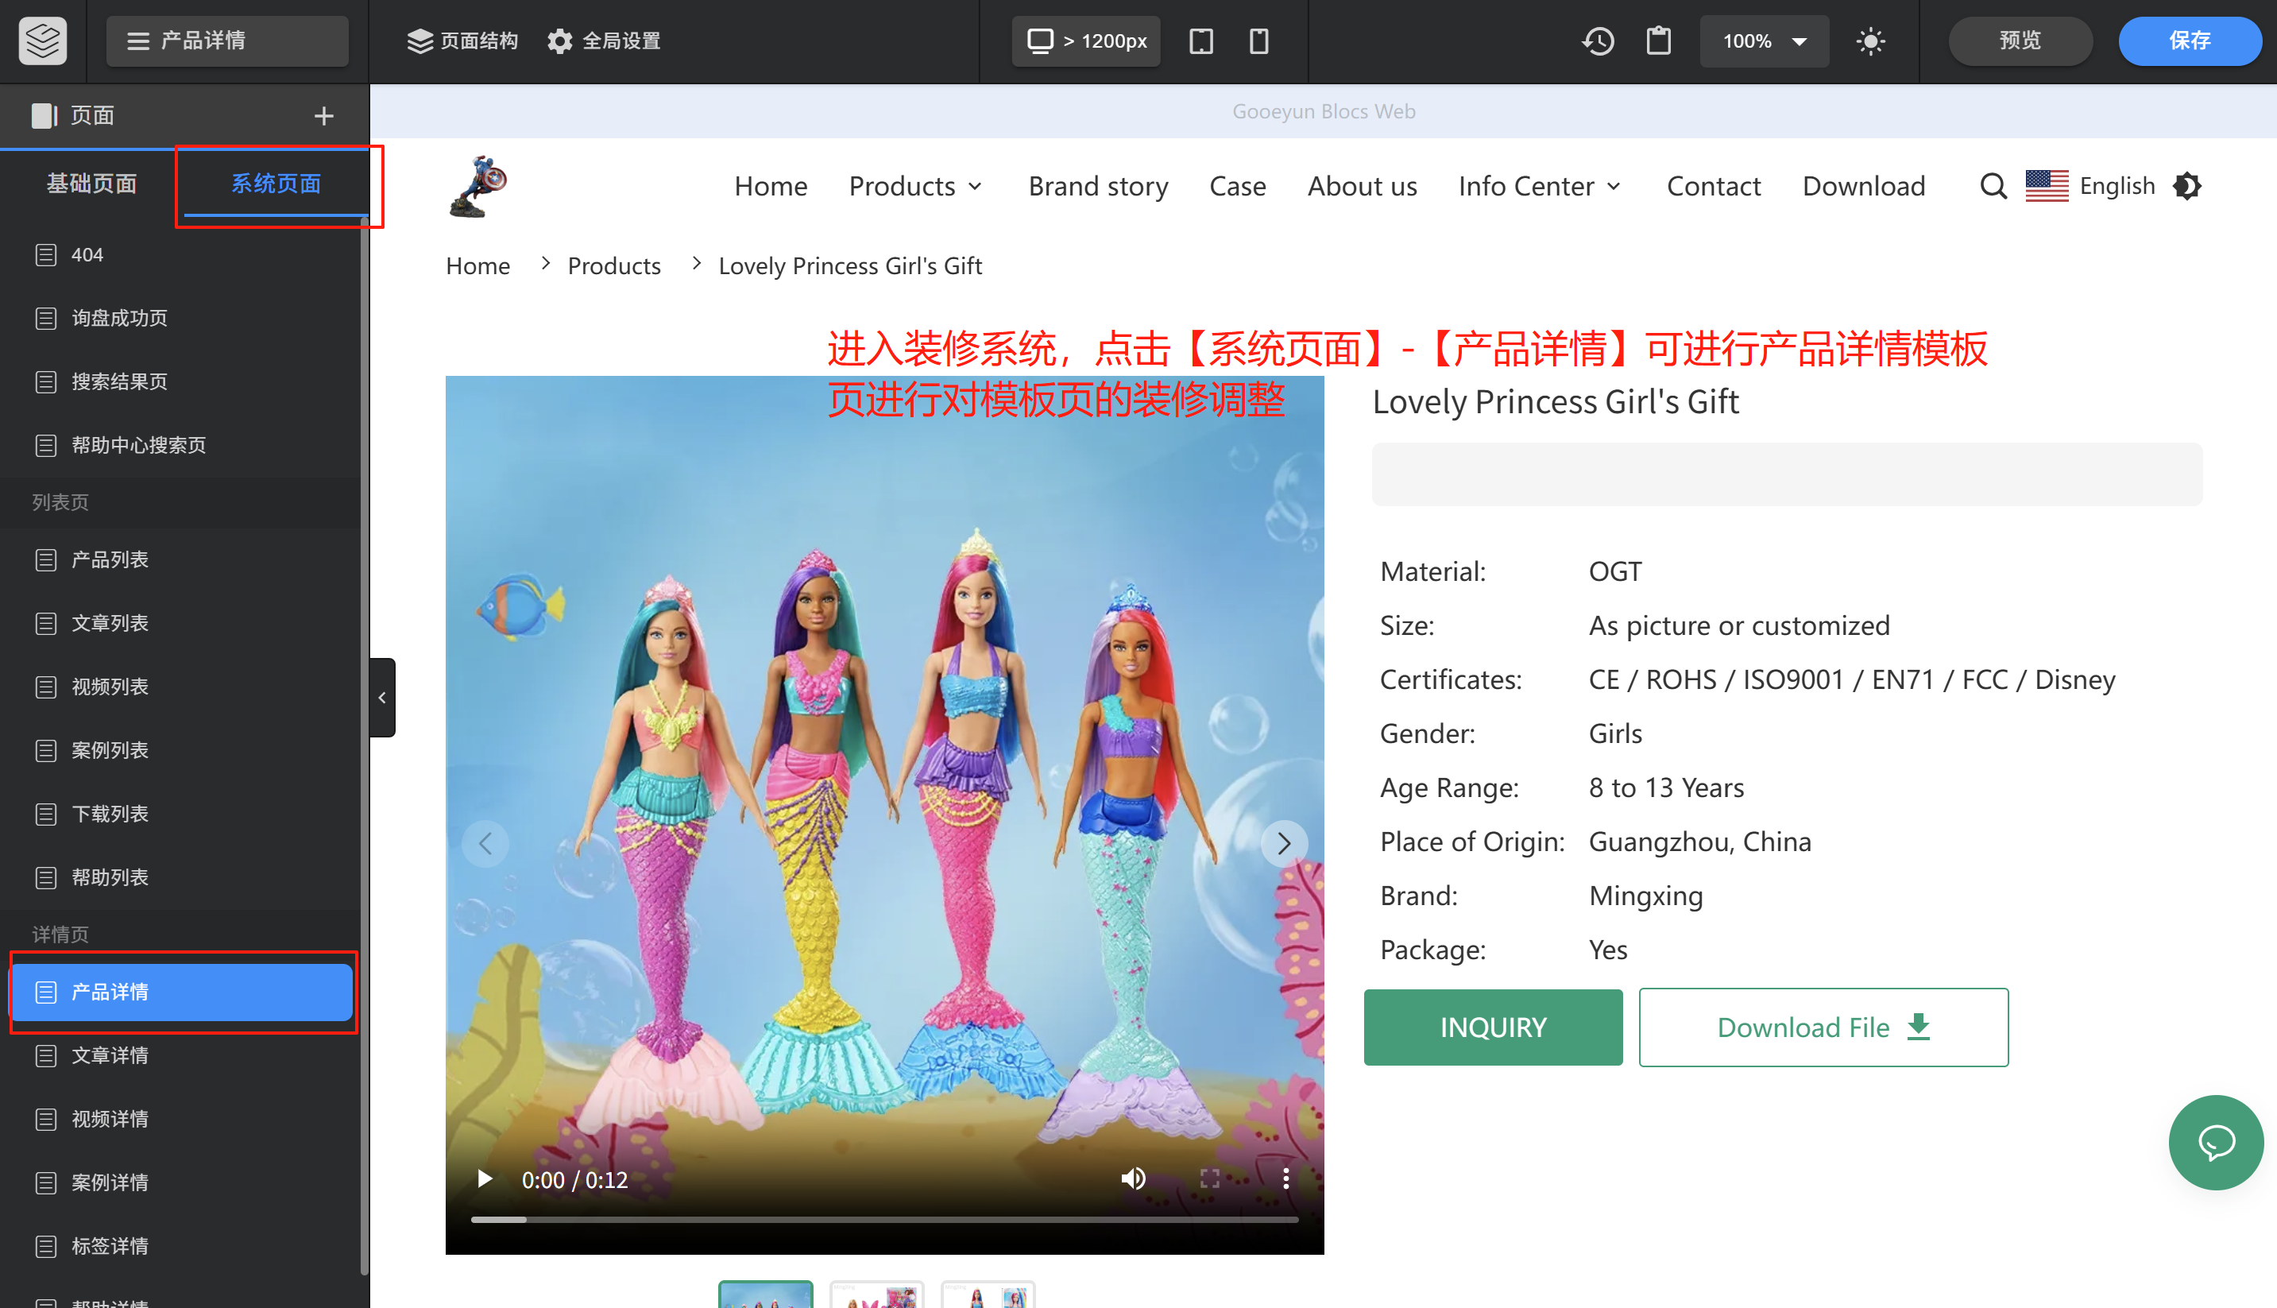Click the video progress bar

[885, 1219]
